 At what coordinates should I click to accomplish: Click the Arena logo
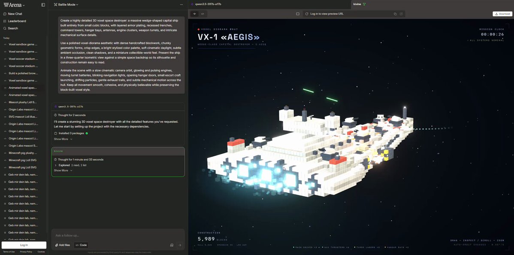pos(12,5)
